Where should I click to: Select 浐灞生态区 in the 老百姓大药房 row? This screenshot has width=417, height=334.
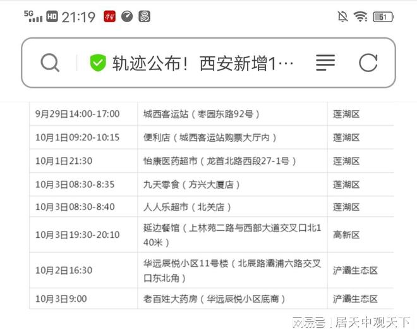pyautogui.click(x=361, y=299)
